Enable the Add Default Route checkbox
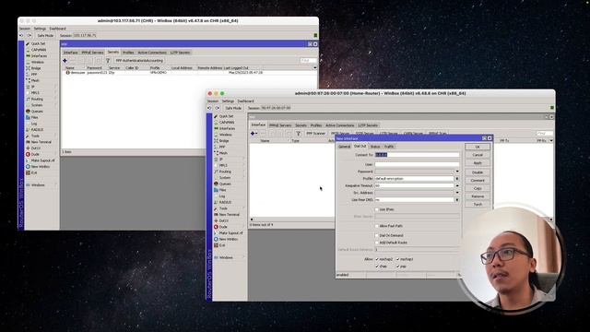This screenshot has height=332, width=590. tap(377, 243)
